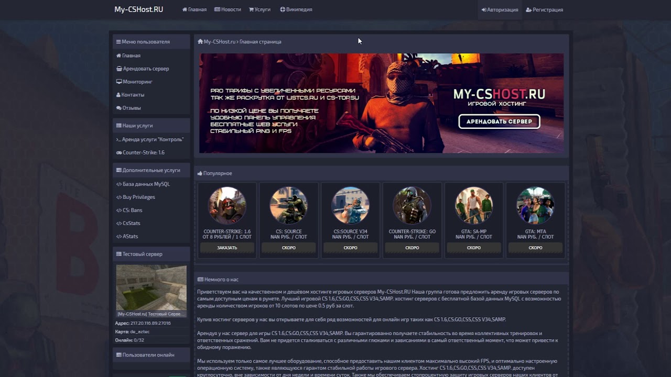
Task: Click Авторизация login link
Action: 500,10
